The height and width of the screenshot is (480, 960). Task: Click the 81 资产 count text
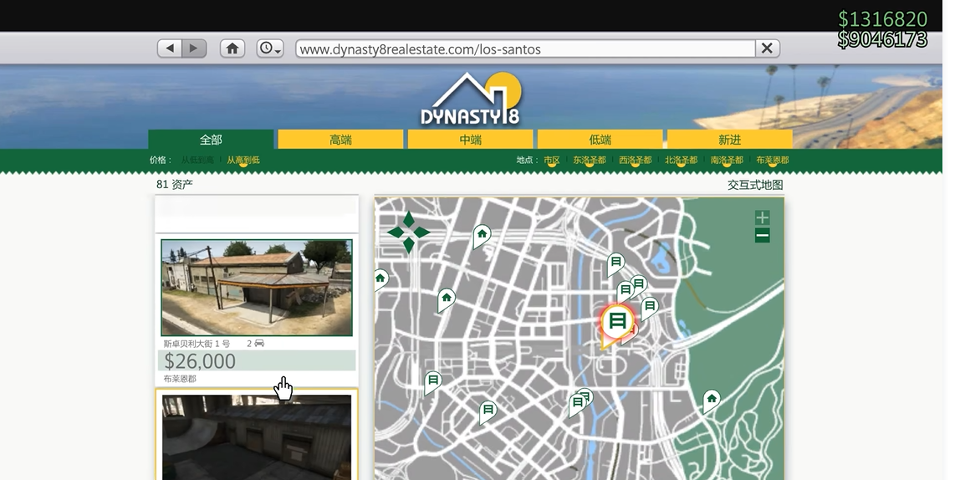pyautogui.click(x=175, y=184)
